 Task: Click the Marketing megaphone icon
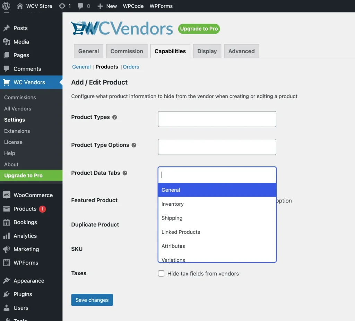pyautogui.click(x=7, y=249)
